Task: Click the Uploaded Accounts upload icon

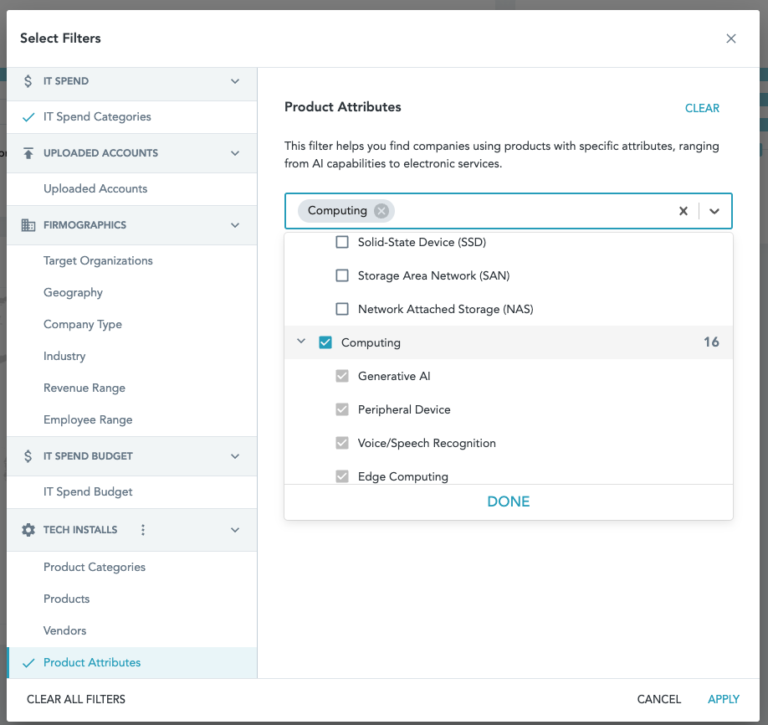Action: (28, 153)
